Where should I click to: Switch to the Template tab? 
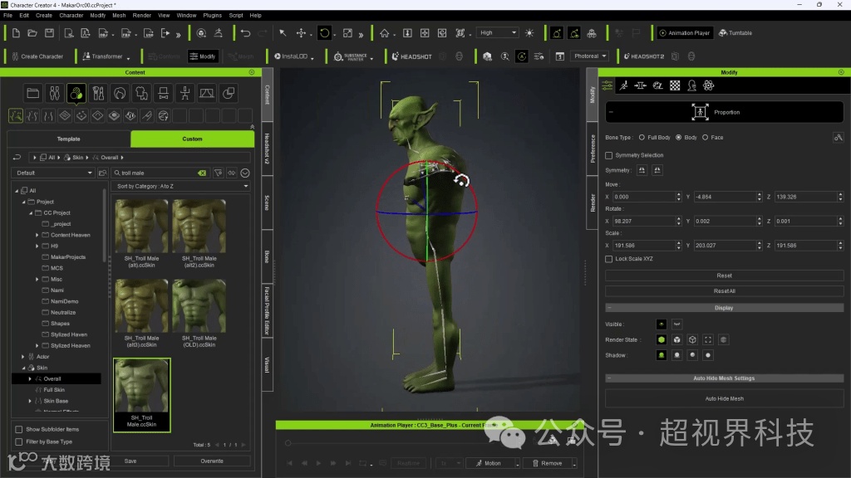pyautogui.click(x=69, y=139)
